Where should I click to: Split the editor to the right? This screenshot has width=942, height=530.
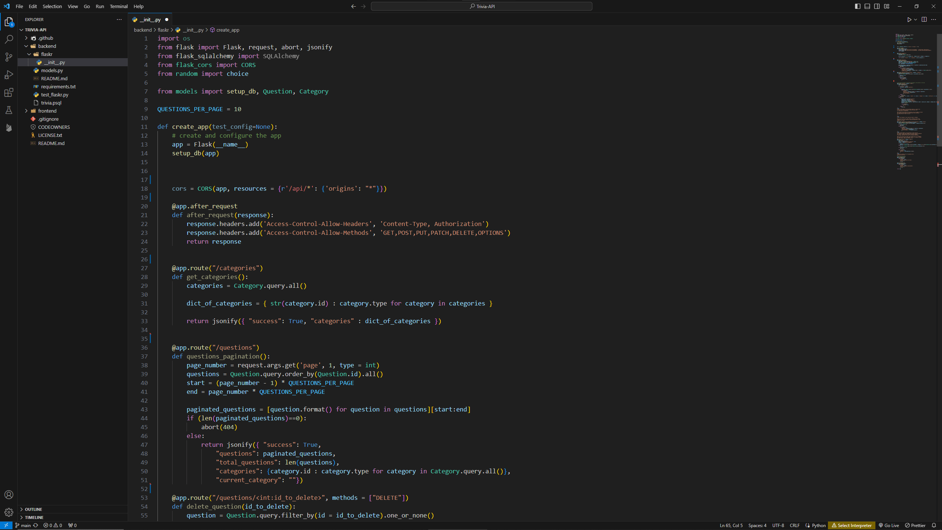pos(924,20)
